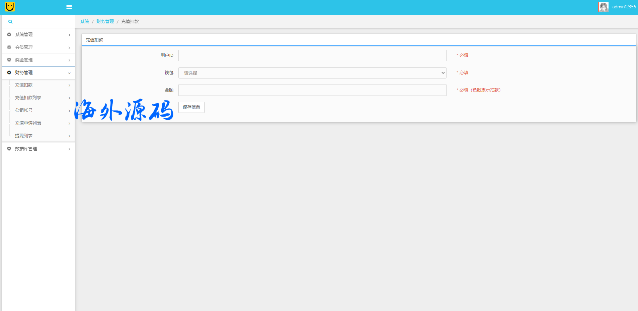The width and height of the screenshot is (638, 311).
Task: Expand the 系统管理 chevron arrow
Action: (x=69, y=35)
